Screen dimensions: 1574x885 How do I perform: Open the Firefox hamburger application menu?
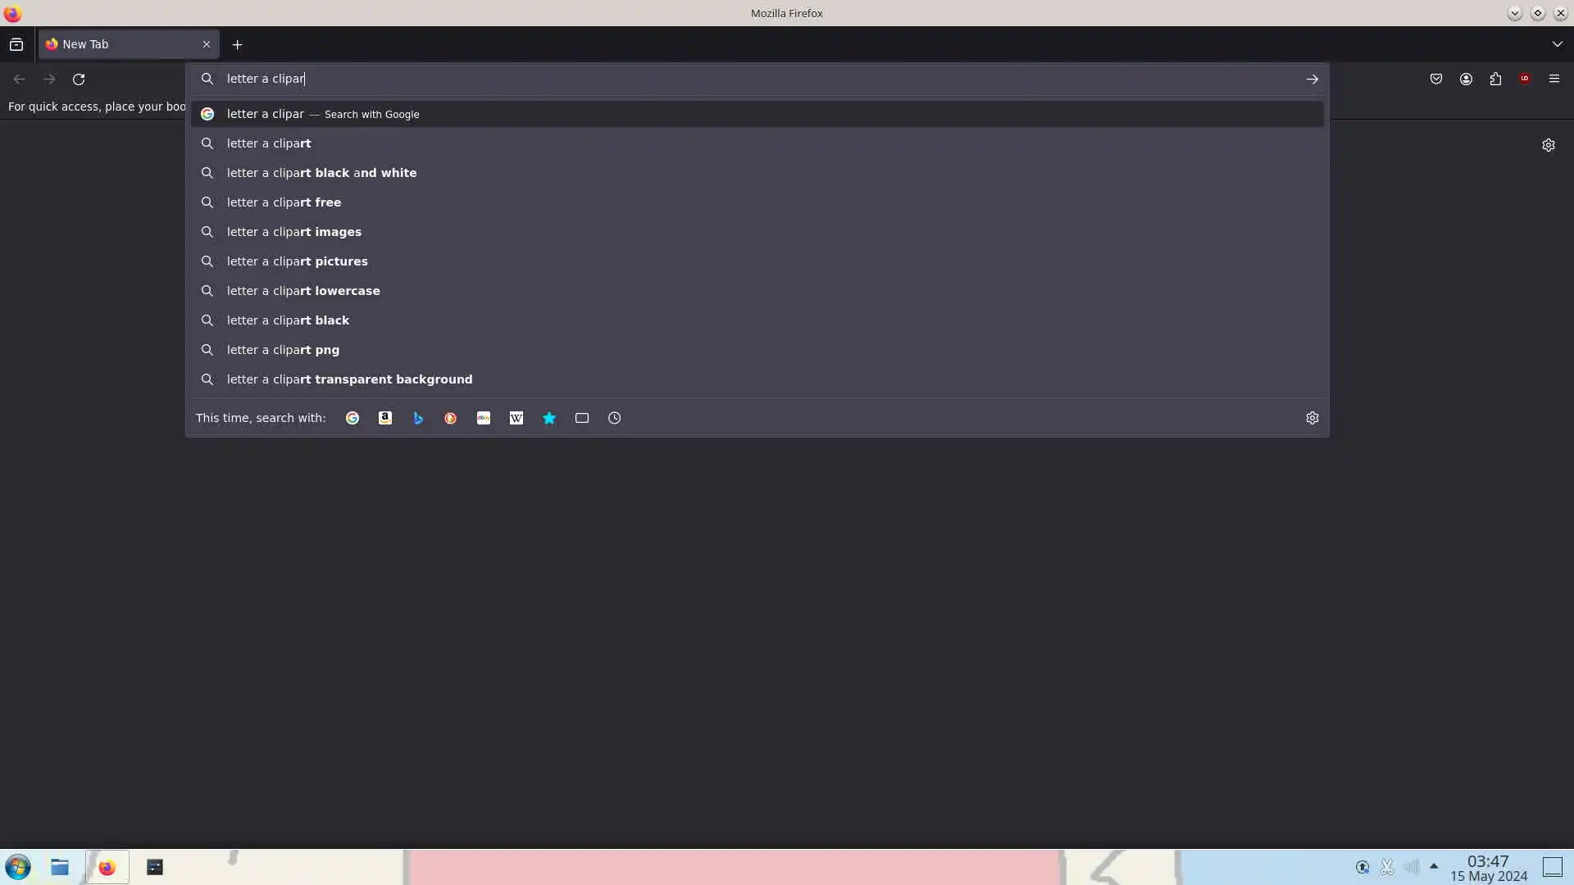point(1554,79)
